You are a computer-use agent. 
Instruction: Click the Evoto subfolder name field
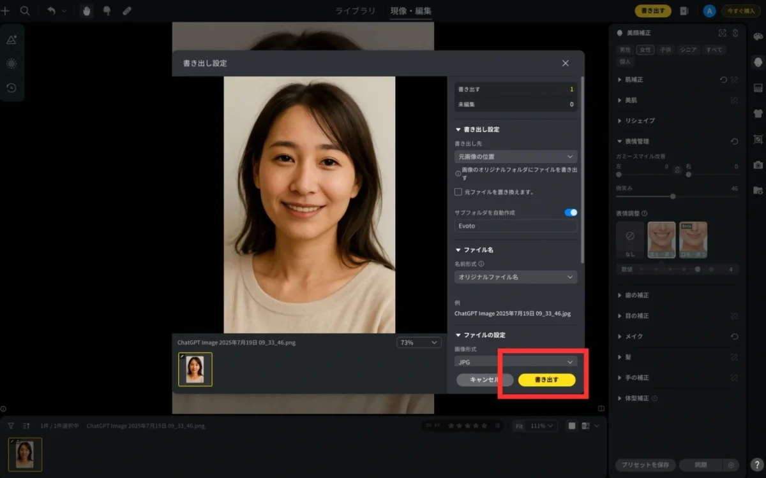(516, 226)
